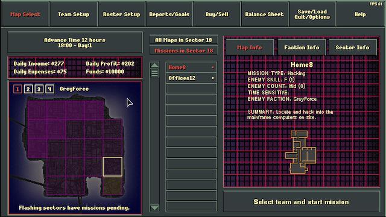Open the Map Select tab
The height and width of the screenshot is (217, 386).
25,14
